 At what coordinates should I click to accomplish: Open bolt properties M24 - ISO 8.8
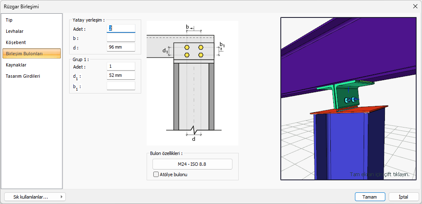point(192,164)
